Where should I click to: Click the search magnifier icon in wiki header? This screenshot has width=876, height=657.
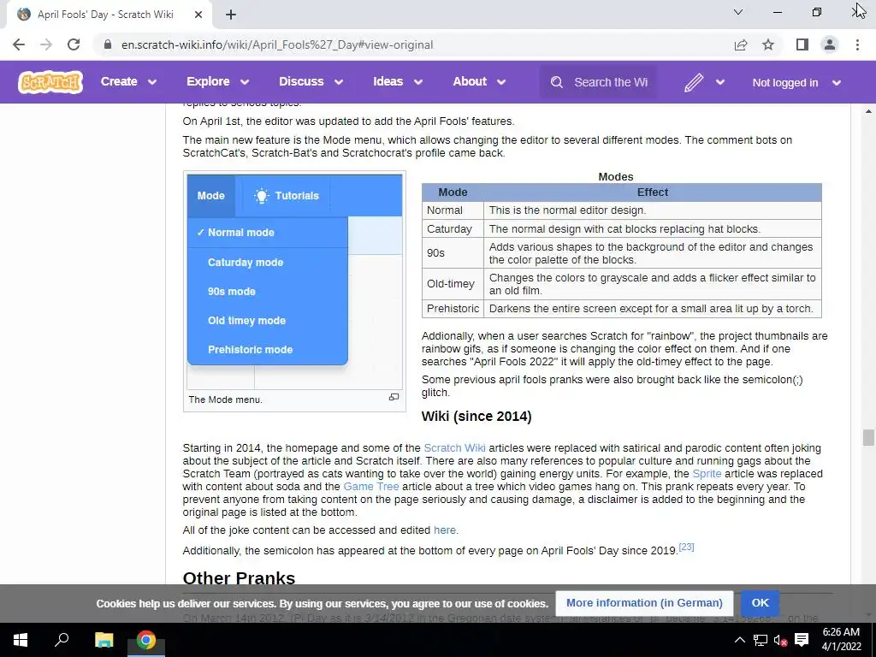(556, 82)
